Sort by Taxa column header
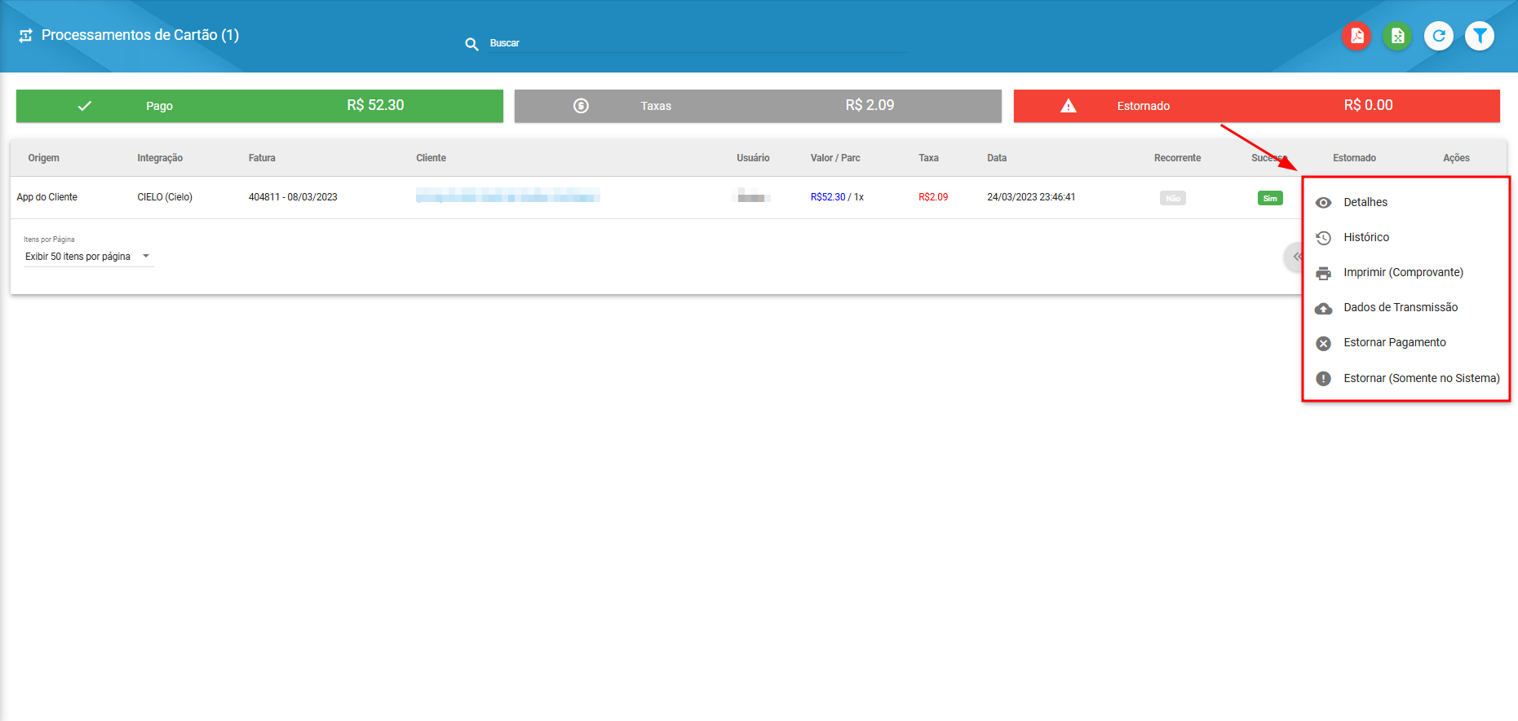This screenshot has width=1518, height=721. pyautogui.click(x=928, y=158)
